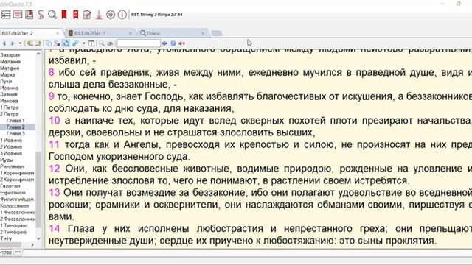The image size is (472, 265).
Task: Go to previous chapter book icon
Action: point(29,43)
